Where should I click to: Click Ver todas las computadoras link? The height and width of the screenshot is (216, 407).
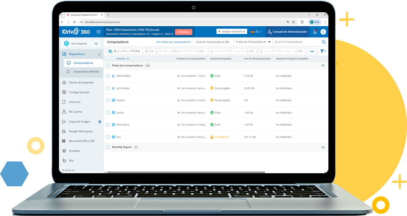pyautogui.click(x=173, y=42)
